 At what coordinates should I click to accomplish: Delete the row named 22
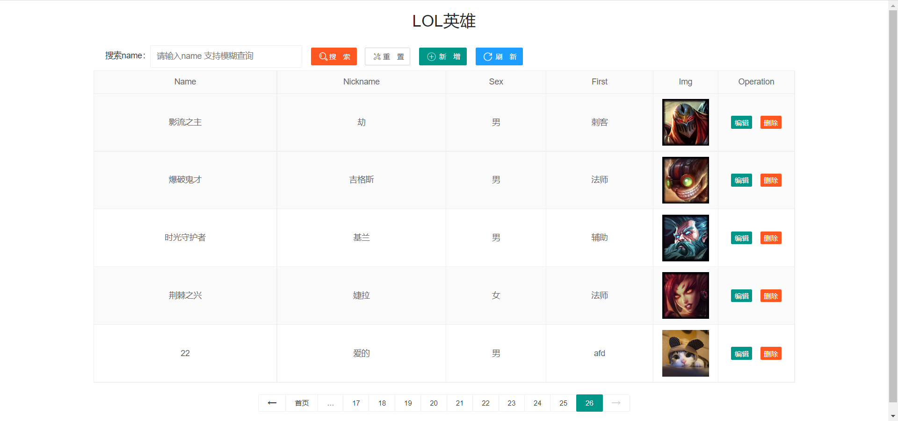tap(771, 353)
